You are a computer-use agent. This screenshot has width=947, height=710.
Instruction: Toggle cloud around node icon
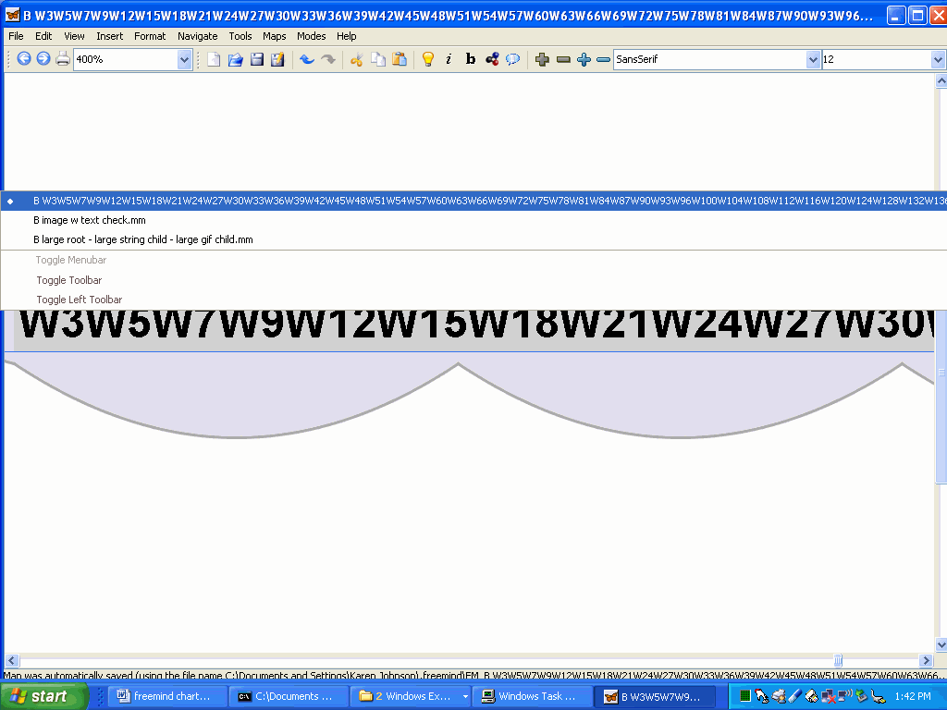512,59
